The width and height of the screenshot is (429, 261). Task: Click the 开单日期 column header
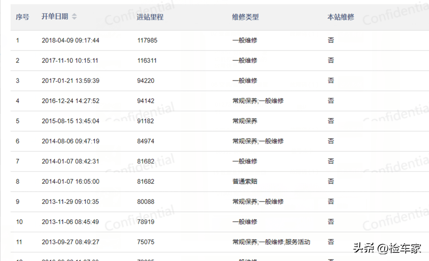(x=55, y=17)
